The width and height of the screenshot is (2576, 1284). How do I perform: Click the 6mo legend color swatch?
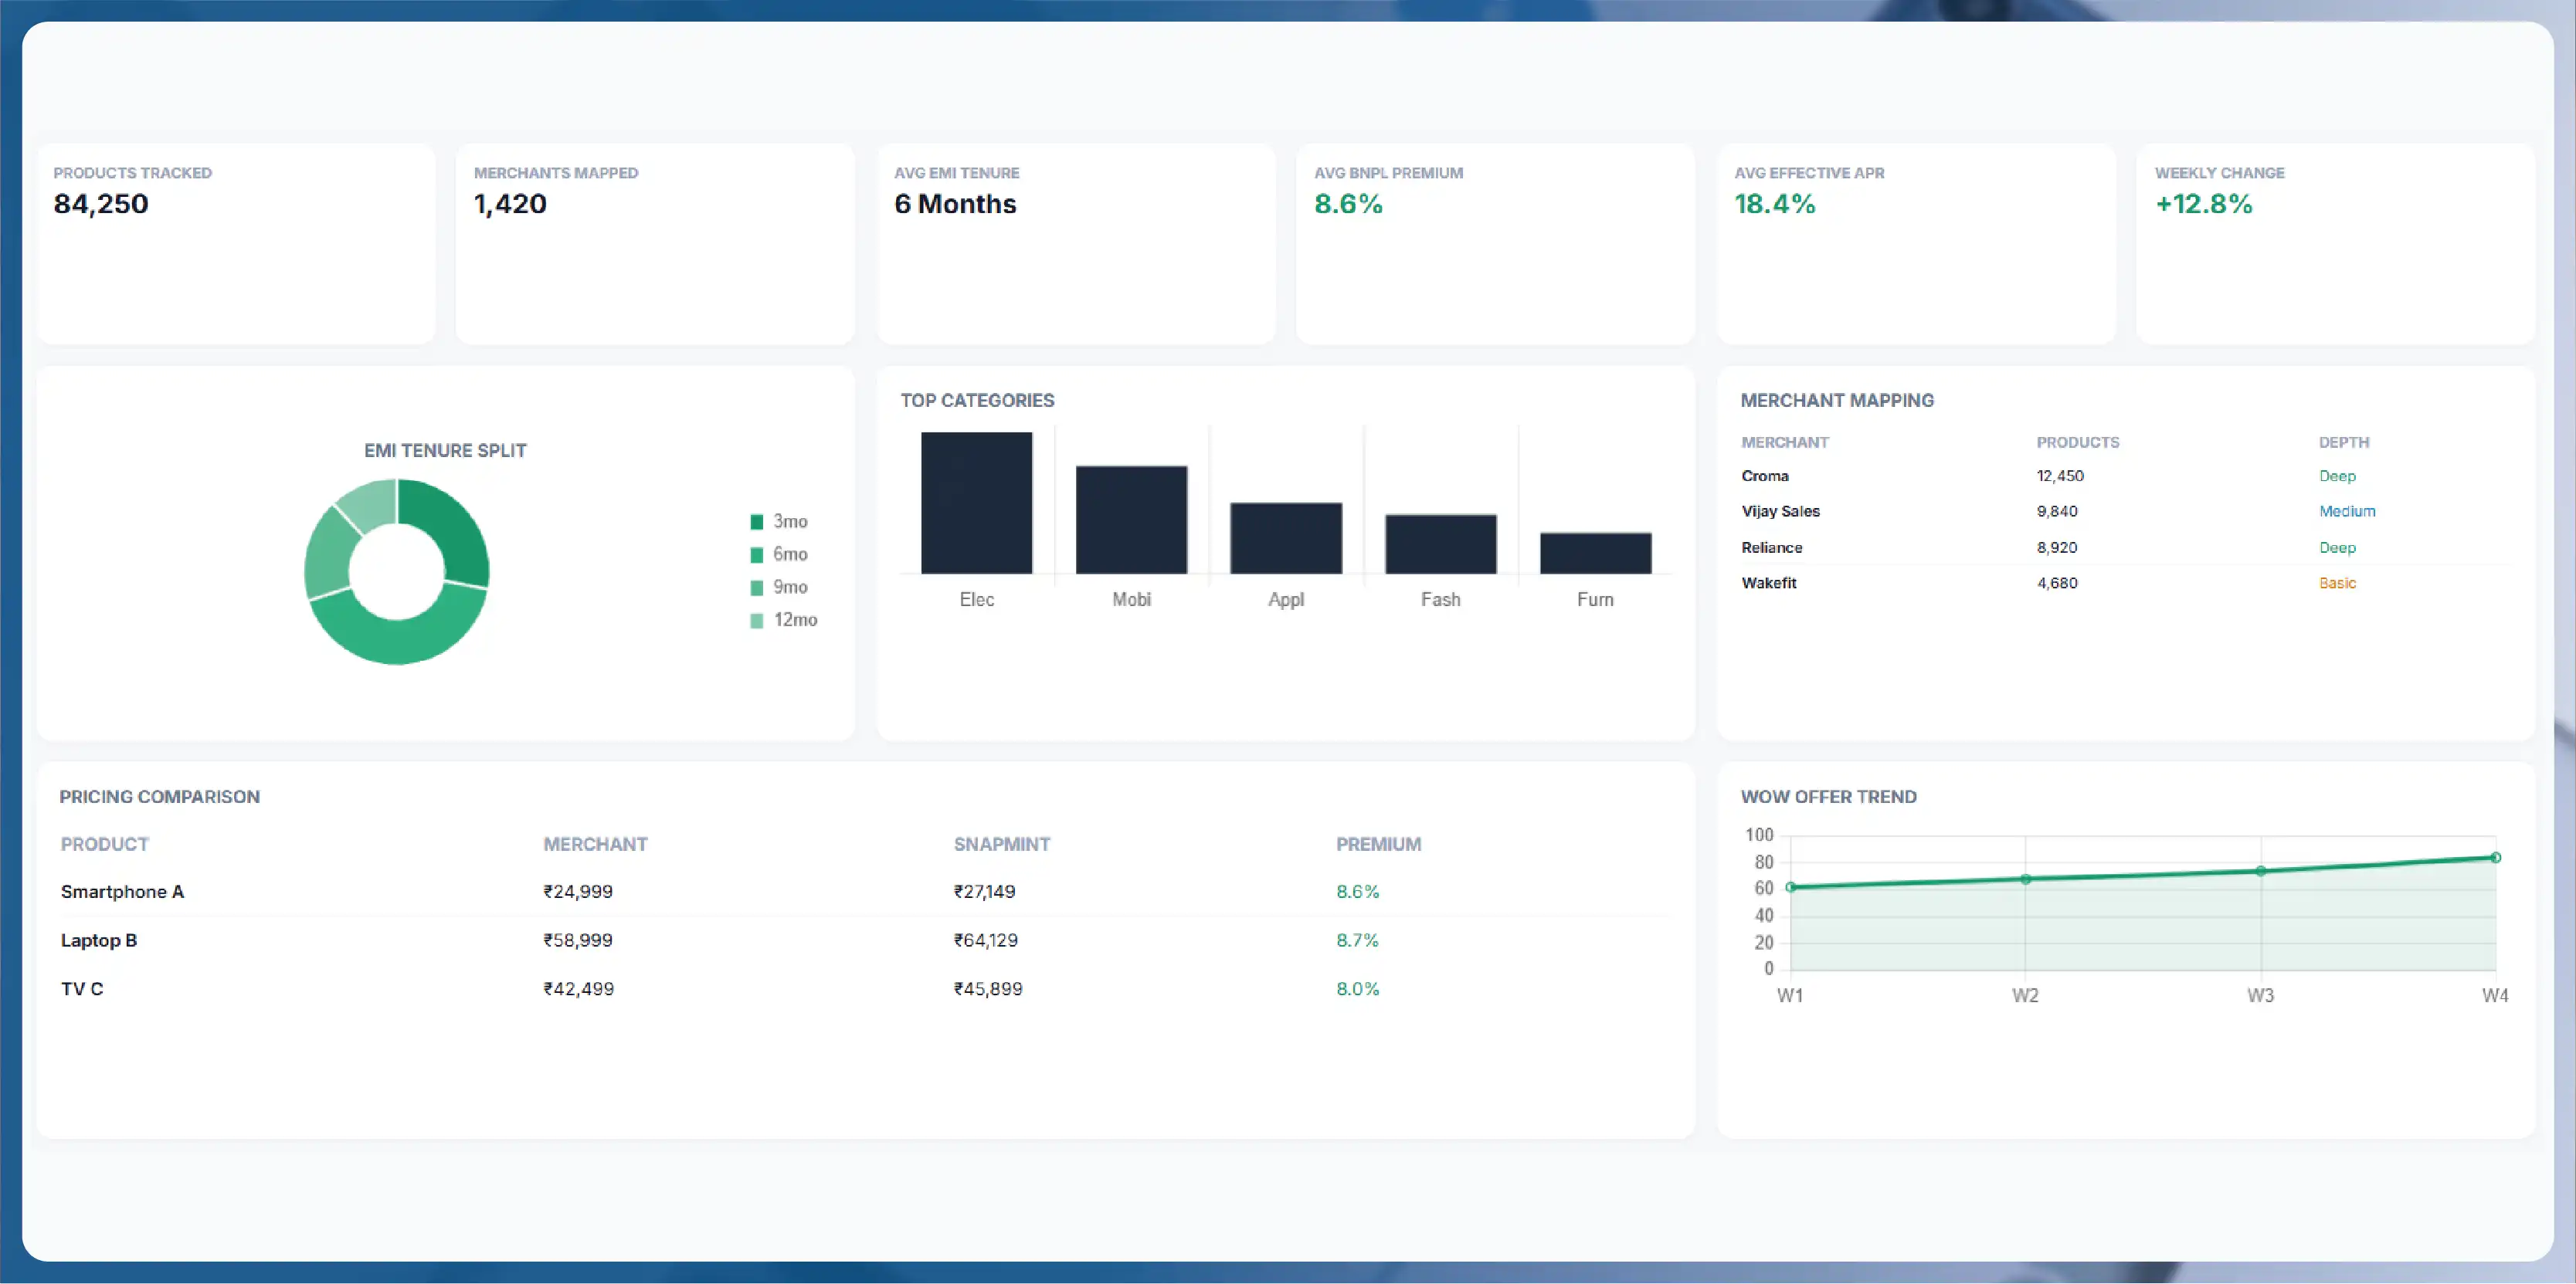(x=757, y=554)
